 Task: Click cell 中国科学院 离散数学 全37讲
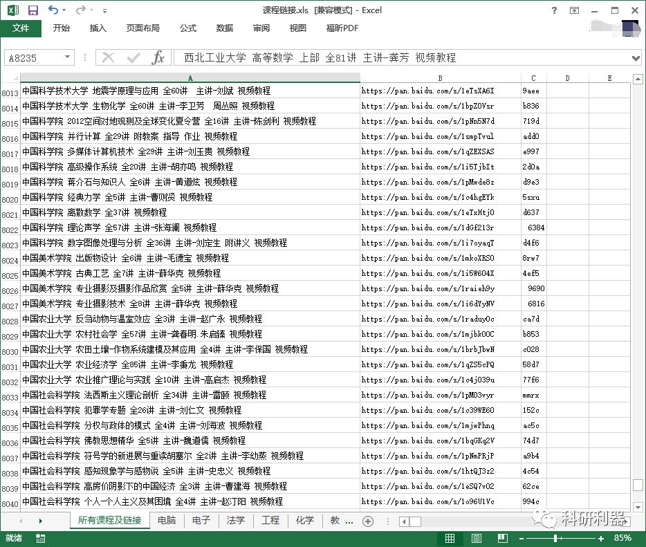[x=190, y=212]
